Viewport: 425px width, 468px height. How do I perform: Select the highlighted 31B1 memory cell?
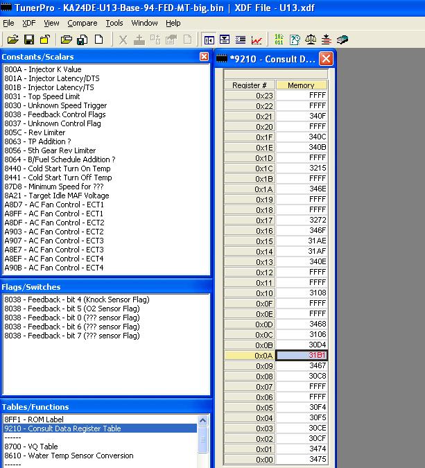(302, 355)
